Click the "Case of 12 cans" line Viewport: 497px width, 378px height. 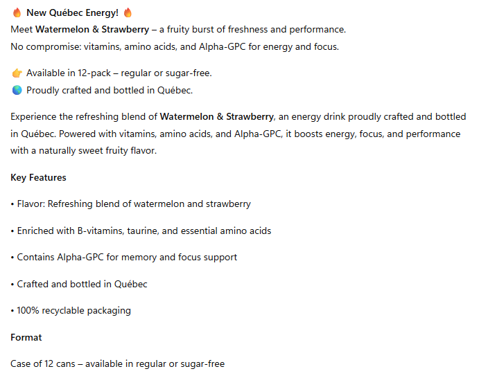(117, 364)
